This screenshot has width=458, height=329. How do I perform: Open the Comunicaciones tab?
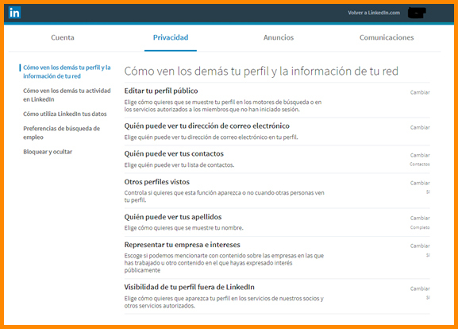click(387, 37)
